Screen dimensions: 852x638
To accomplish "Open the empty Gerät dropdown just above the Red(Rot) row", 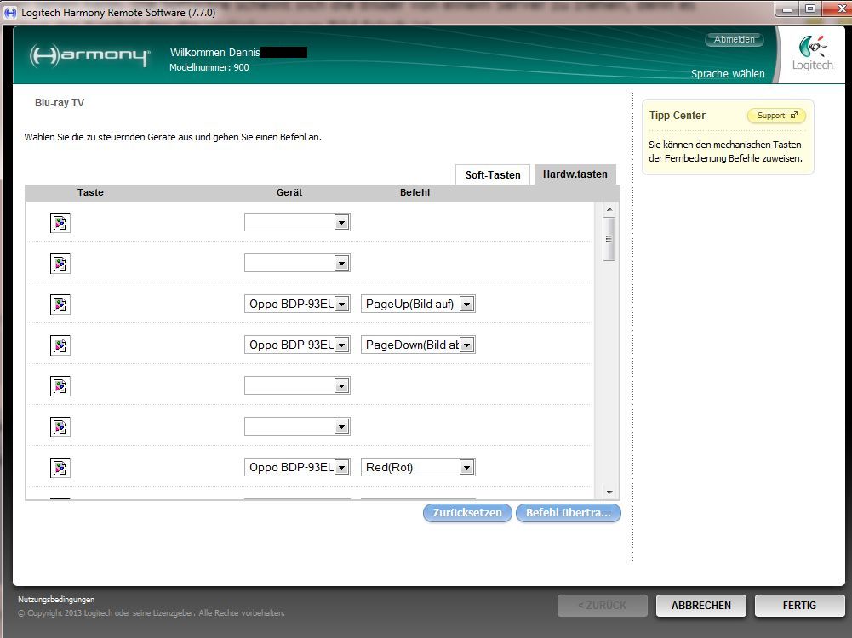I will pos(297,426).
